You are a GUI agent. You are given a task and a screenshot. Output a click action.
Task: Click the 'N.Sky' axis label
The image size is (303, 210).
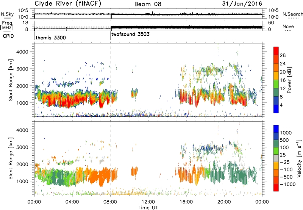[7, 14]
